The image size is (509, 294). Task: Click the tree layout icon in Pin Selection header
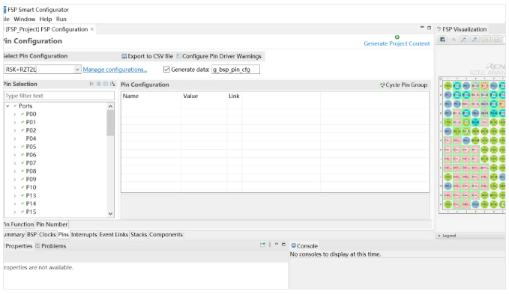(x=91, y=84)
